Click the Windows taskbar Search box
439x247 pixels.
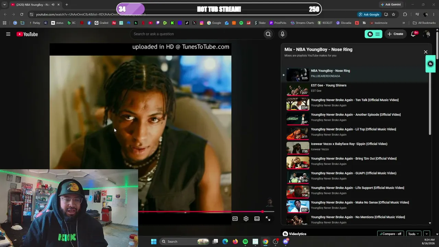[x=185, y=242]
